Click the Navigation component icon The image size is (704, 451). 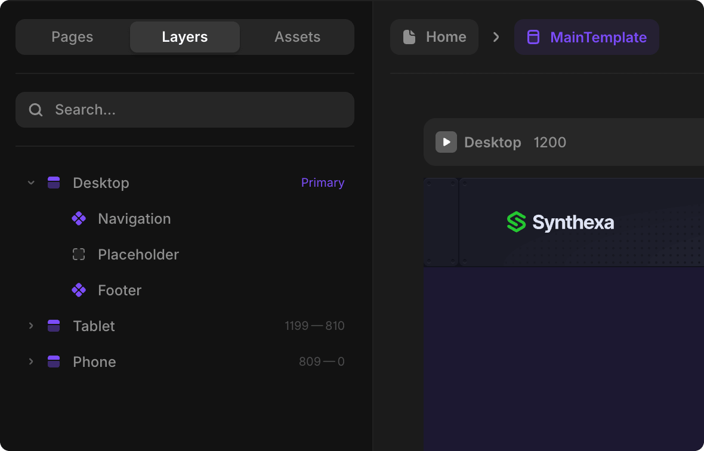click(79, 218)
